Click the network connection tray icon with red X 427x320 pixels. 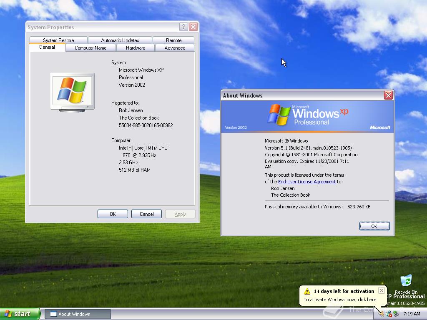pos(389,314)
